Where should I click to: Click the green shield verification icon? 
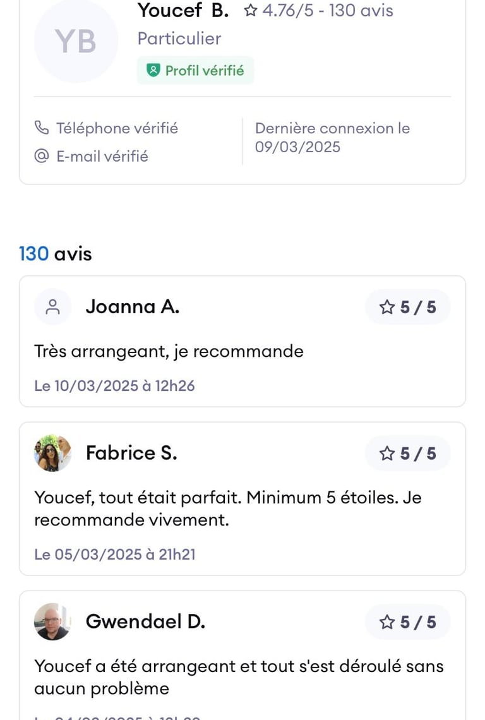153,71
